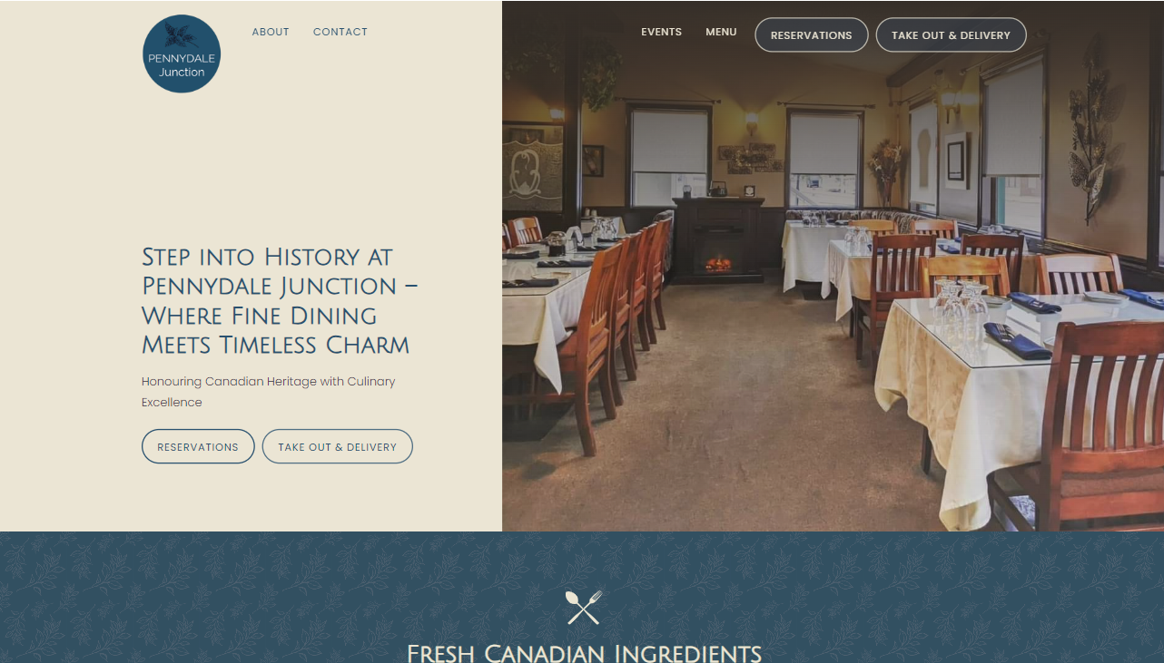Screen dimensions: 1164x663
Task: Click Take Out & Delivery in the top navigation
Action: click(x=951, y=35)
